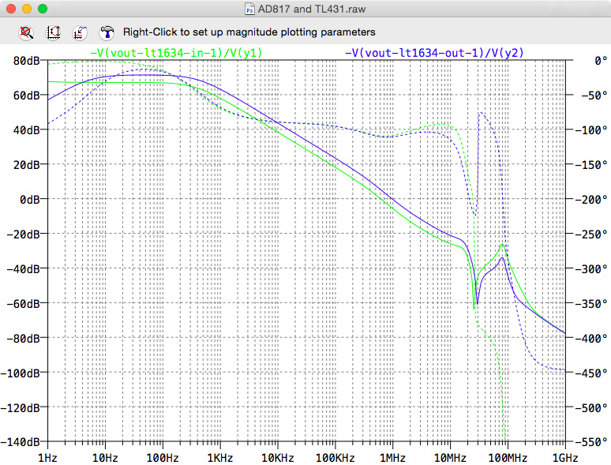Click the file icon beside the window title

[x=249, y=9]
